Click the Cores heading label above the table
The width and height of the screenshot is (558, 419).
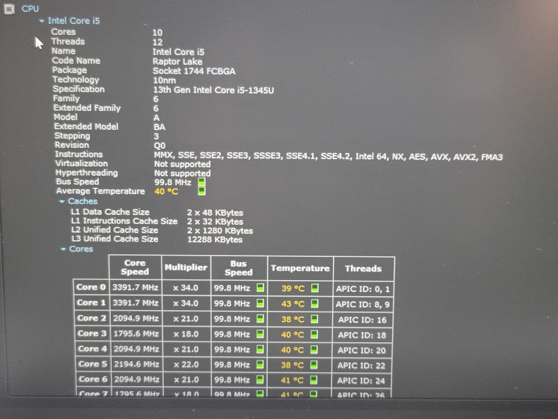[x=81, y=249]
